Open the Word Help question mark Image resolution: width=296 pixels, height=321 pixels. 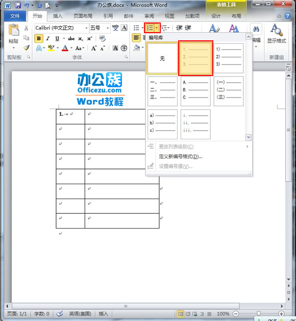click(x=288, y=16)
